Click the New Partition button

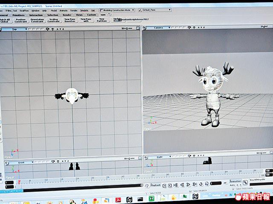point(102,20)
